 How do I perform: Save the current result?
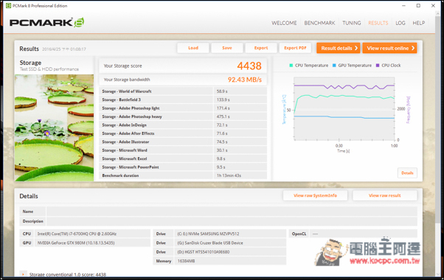pyautogui.click(x=227, y=48)
